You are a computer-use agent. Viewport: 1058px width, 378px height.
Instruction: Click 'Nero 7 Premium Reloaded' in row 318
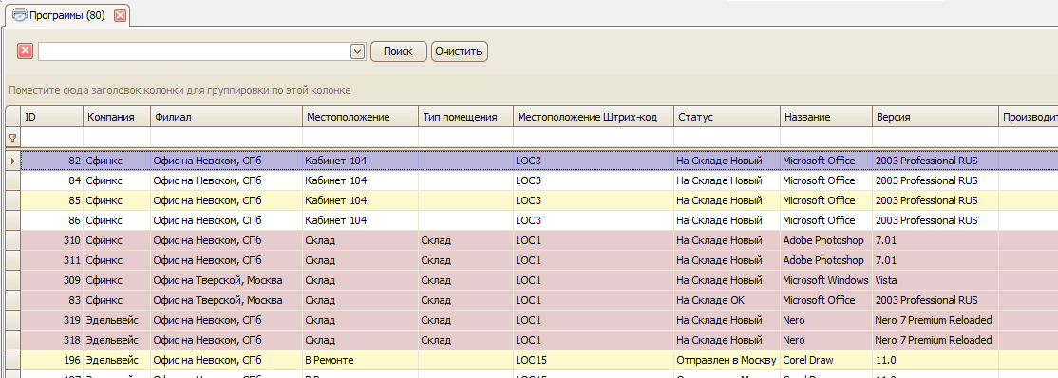(935, 339)
